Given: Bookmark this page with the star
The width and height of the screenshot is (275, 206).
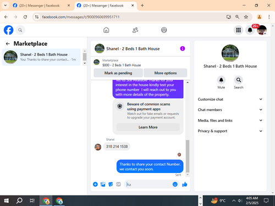Looking at the screenshot, I should tap(246, 17).
